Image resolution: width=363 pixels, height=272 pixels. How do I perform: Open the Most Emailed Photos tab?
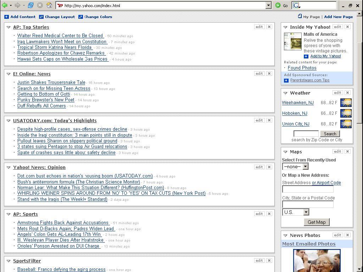309,244
